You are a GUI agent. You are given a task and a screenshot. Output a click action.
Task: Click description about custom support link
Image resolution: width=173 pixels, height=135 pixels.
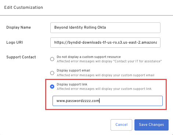pyautogui.click(x=104, y=89)
